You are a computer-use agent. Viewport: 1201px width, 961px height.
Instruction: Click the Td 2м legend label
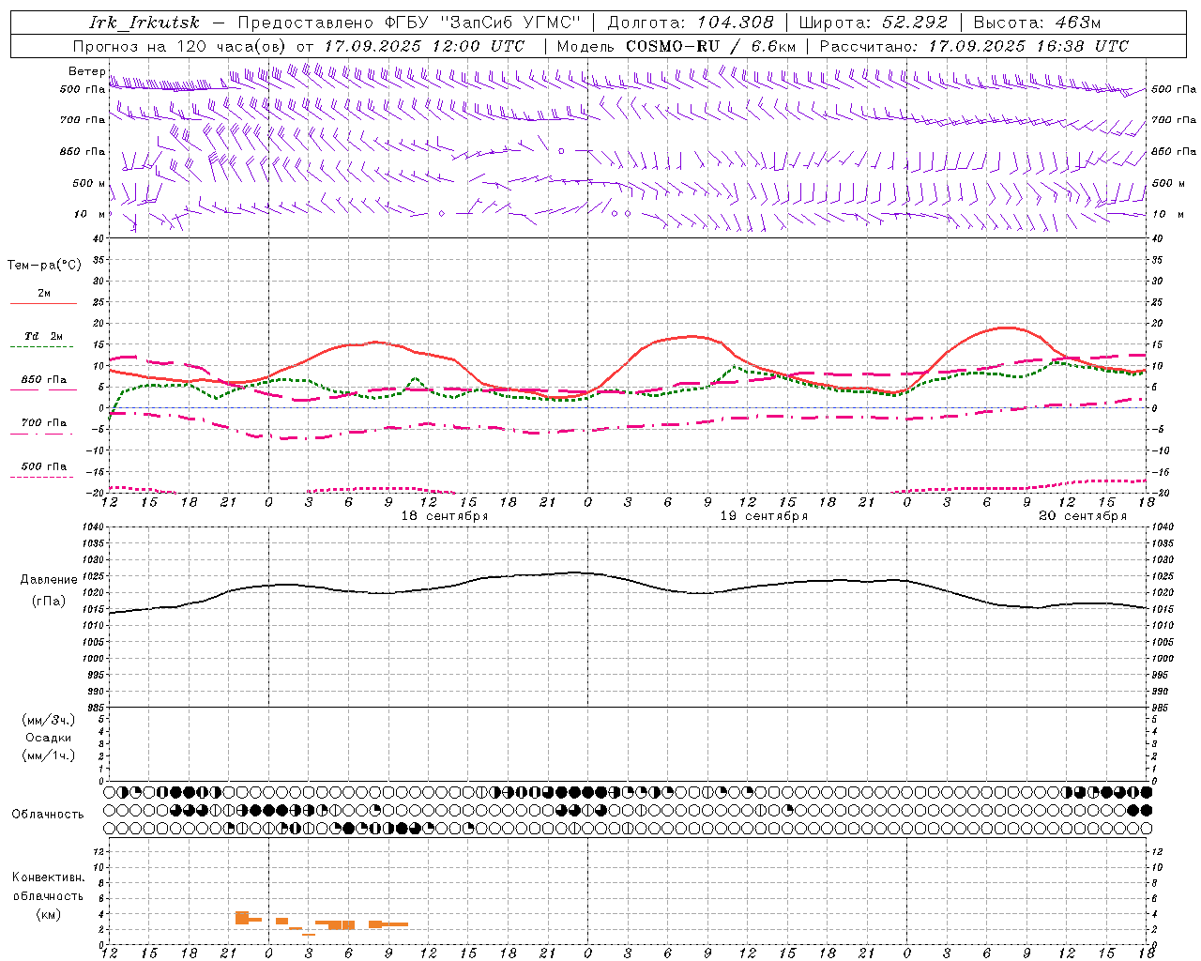tap(43, 336)
